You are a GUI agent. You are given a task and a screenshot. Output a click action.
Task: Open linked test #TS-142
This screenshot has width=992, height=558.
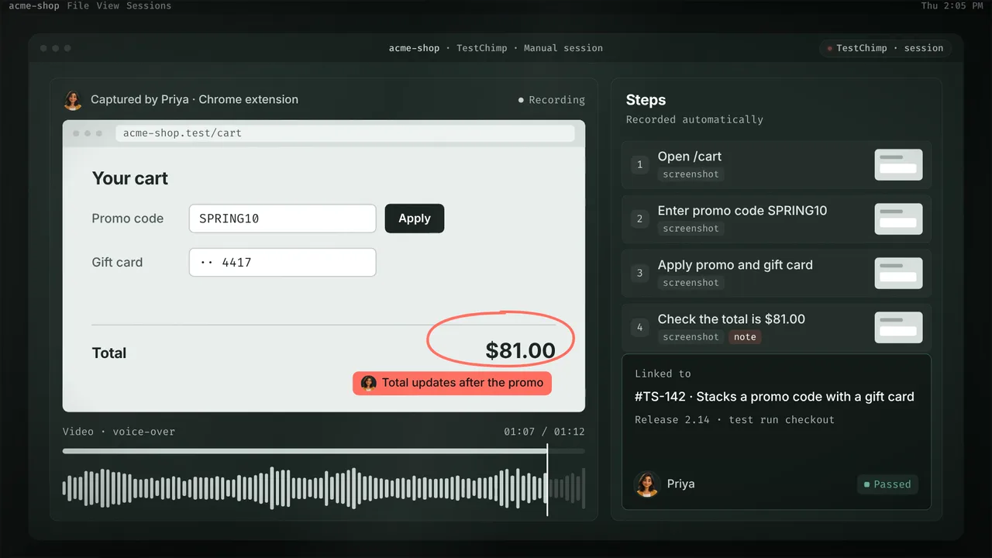(x=774, y=397)
